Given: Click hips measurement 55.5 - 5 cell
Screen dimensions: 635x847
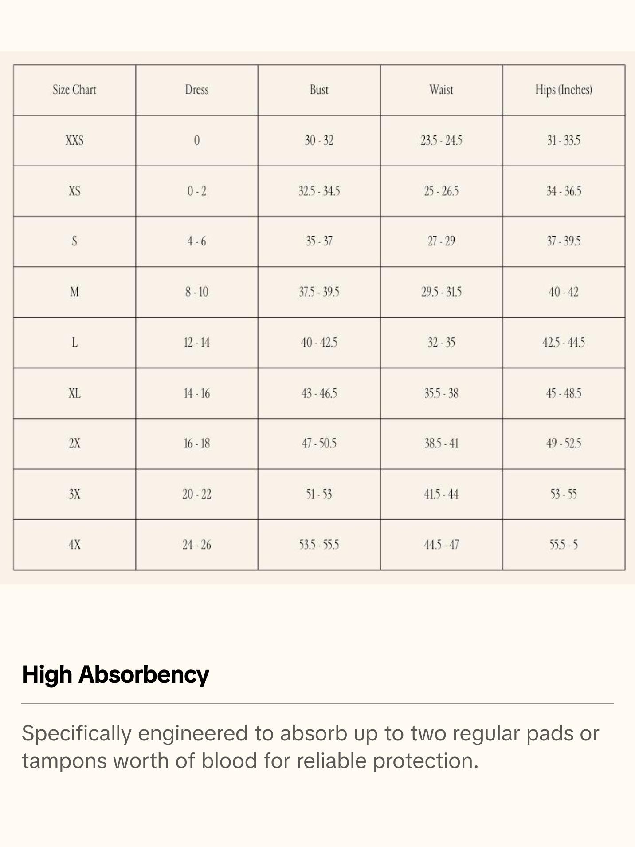Looking at the screenshot, I should (x=564, y=545).
